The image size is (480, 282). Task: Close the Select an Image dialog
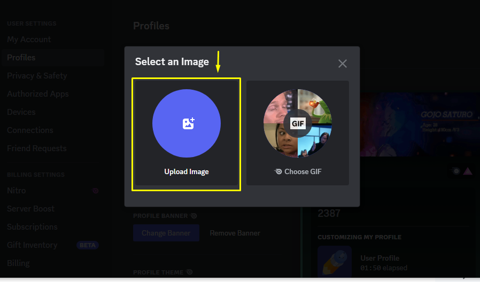pos(342,64)
